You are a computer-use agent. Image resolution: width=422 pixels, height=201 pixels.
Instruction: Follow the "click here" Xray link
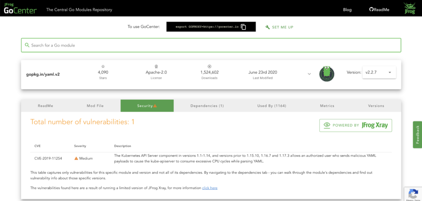(209, 188)
